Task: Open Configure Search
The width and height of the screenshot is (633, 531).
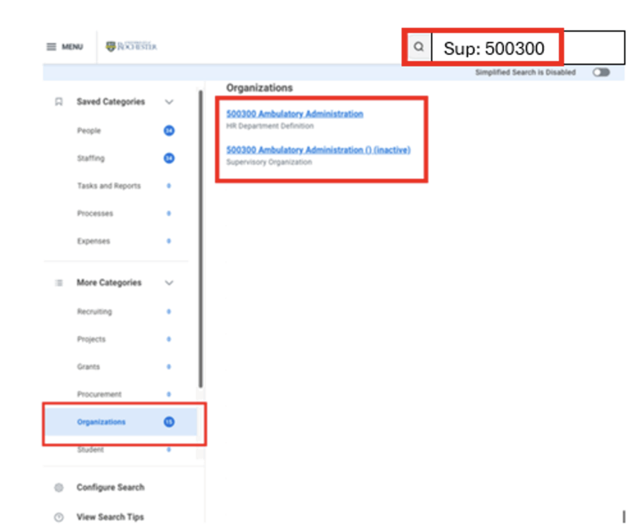Action: (x=111, y=487)
